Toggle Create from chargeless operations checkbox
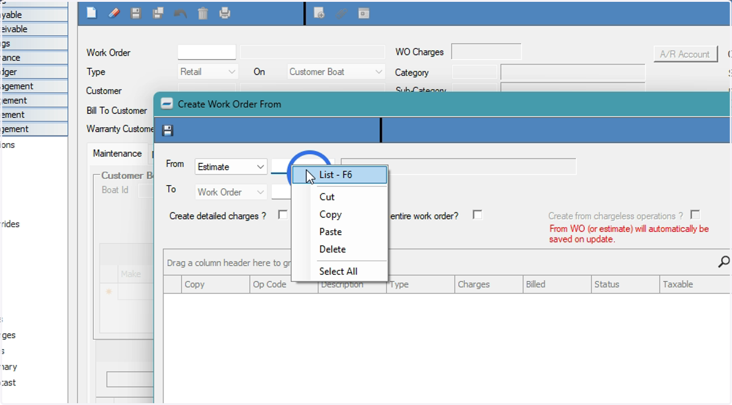This screenshot has width=732, height=405. [695, 214]
